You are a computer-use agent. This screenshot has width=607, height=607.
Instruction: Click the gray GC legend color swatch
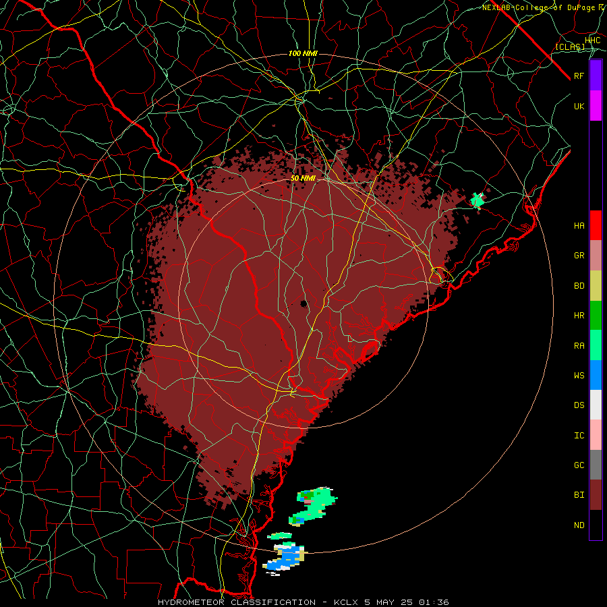pos(596,465)
